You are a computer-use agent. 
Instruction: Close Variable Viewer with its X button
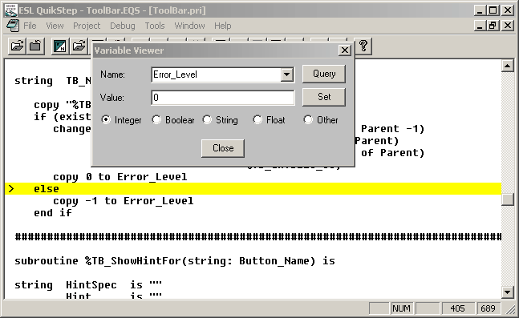(345, 50)
